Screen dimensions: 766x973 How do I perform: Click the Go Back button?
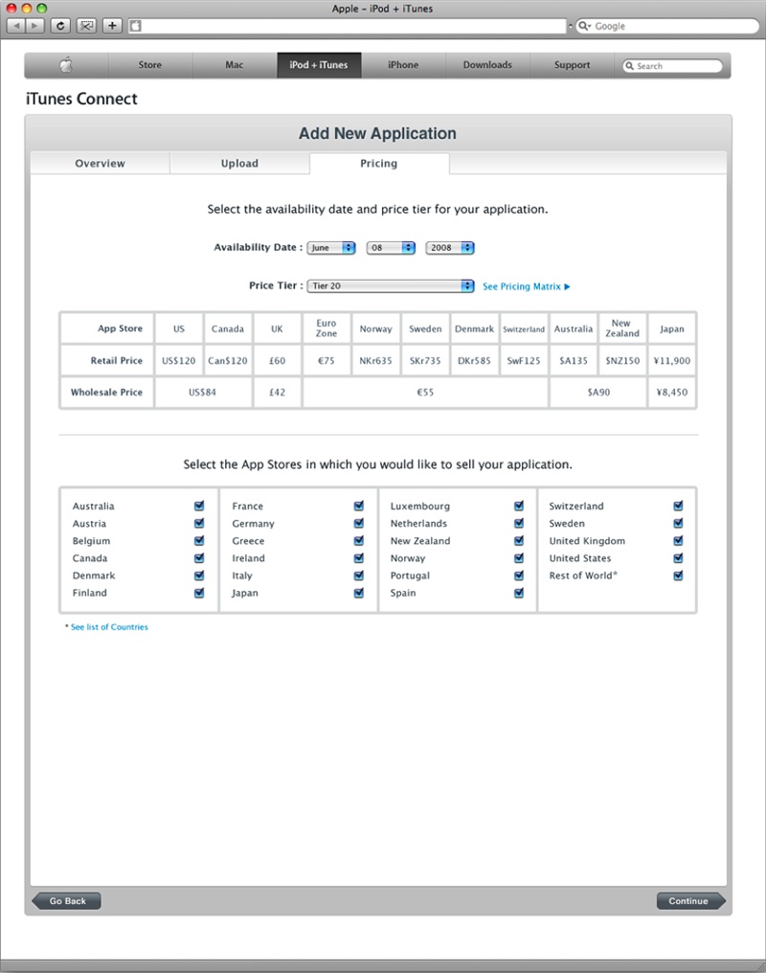(66, 901)
